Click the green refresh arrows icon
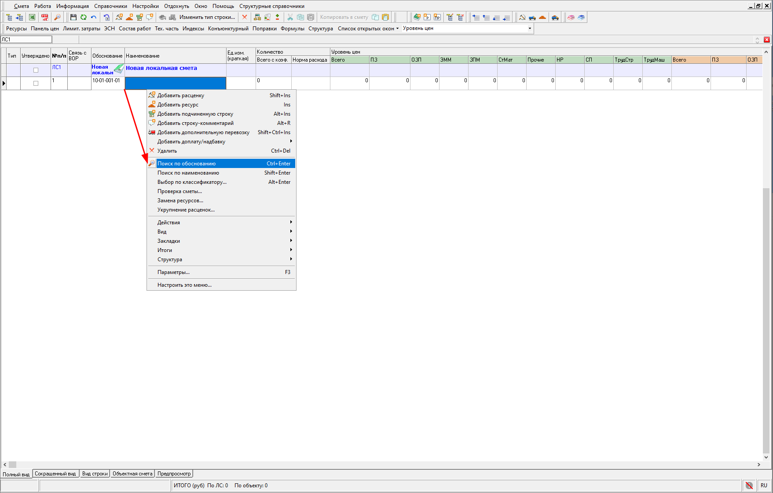Viewport: 773px width, 493px height. [x=84, y=17]
